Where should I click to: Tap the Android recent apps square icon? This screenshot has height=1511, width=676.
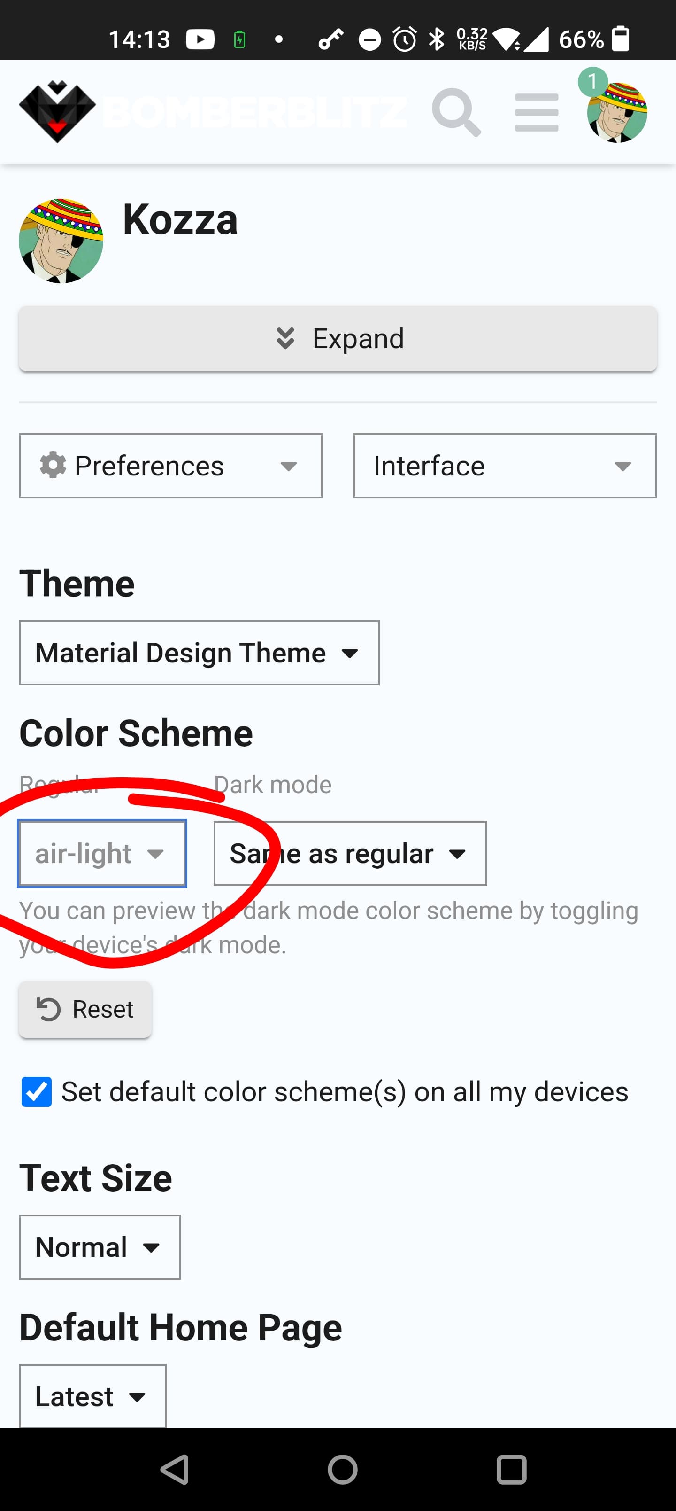click(511, 1469)
